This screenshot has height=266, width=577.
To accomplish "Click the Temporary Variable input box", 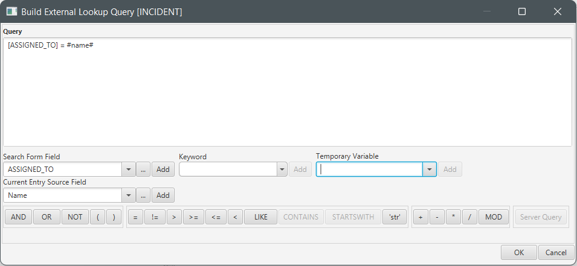I will (x=369, y=169).
